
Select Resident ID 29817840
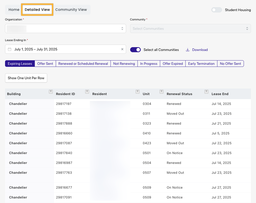[x=64, y=153]
